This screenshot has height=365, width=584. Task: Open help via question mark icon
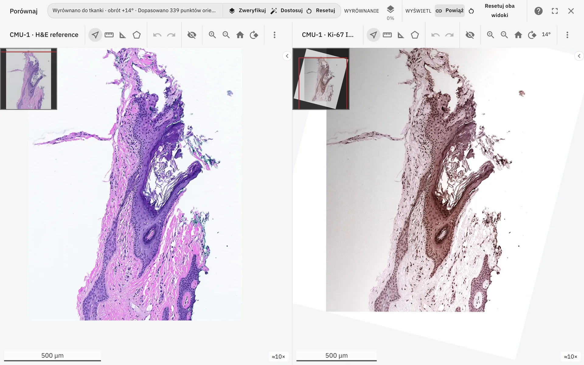pyautogui.click(x=538, y=11)
